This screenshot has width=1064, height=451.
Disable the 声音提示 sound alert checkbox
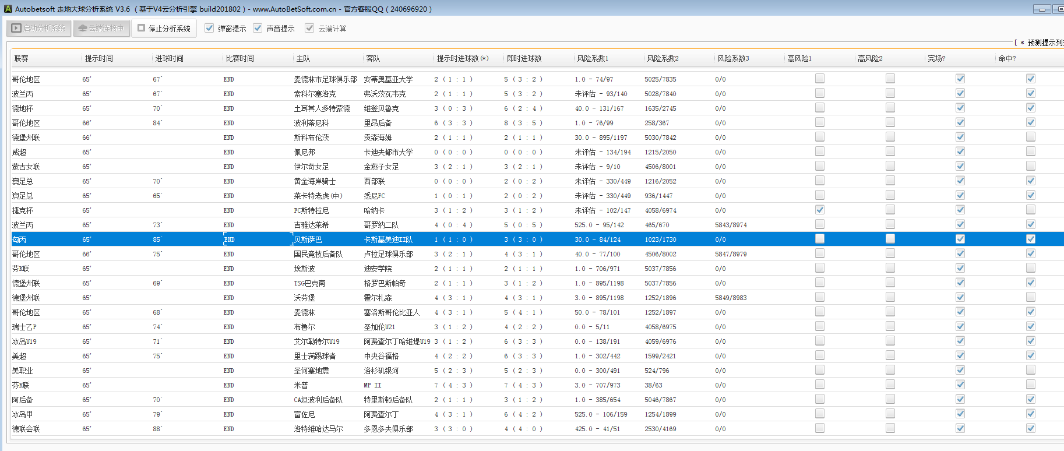tap(258, 28)
